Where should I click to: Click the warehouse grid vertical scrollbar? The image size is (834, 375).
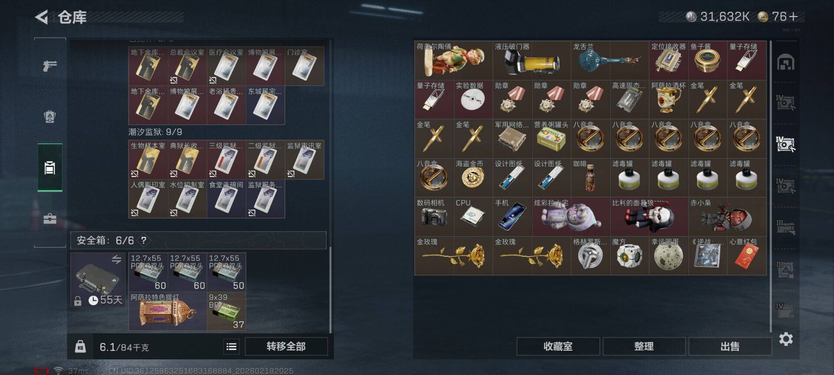[x=771, y=187]
